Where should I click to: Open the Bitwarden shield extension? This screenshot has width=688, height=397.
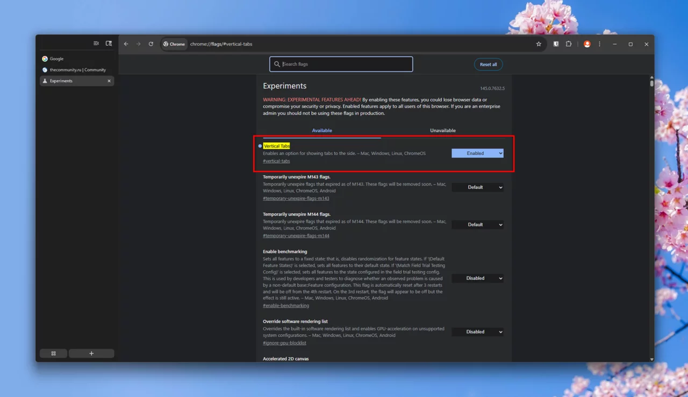tap(556, 44)
